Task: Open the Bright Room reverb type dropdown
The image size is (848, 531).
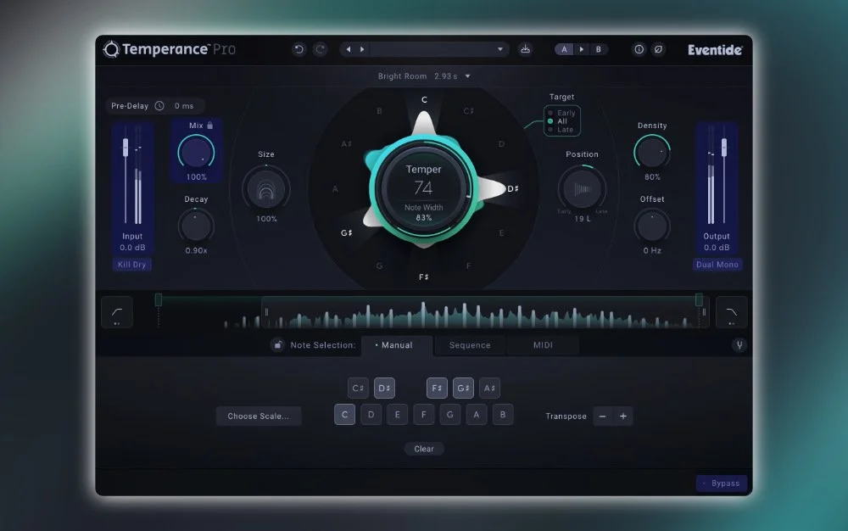Action: [x=424, y=76]
